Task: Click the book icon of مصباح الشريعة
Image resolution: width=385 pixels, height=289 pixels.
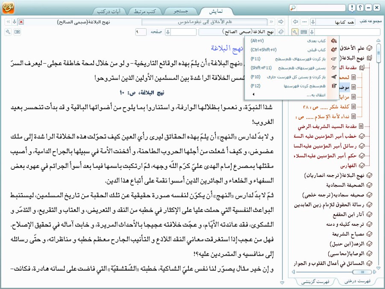Action: click(x=369, y=234)
